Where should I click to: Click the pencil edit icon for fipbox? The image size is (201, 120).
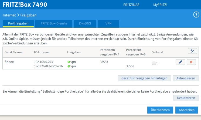click(x=180, y=62)
